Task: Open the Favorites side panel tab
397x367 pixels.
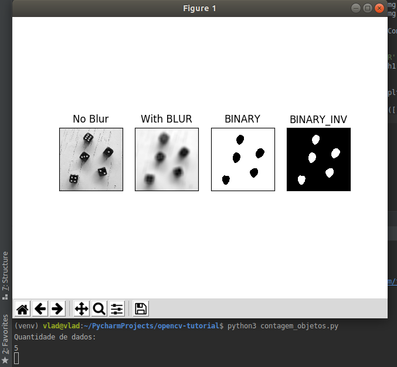Action: (x=5, y=338)
